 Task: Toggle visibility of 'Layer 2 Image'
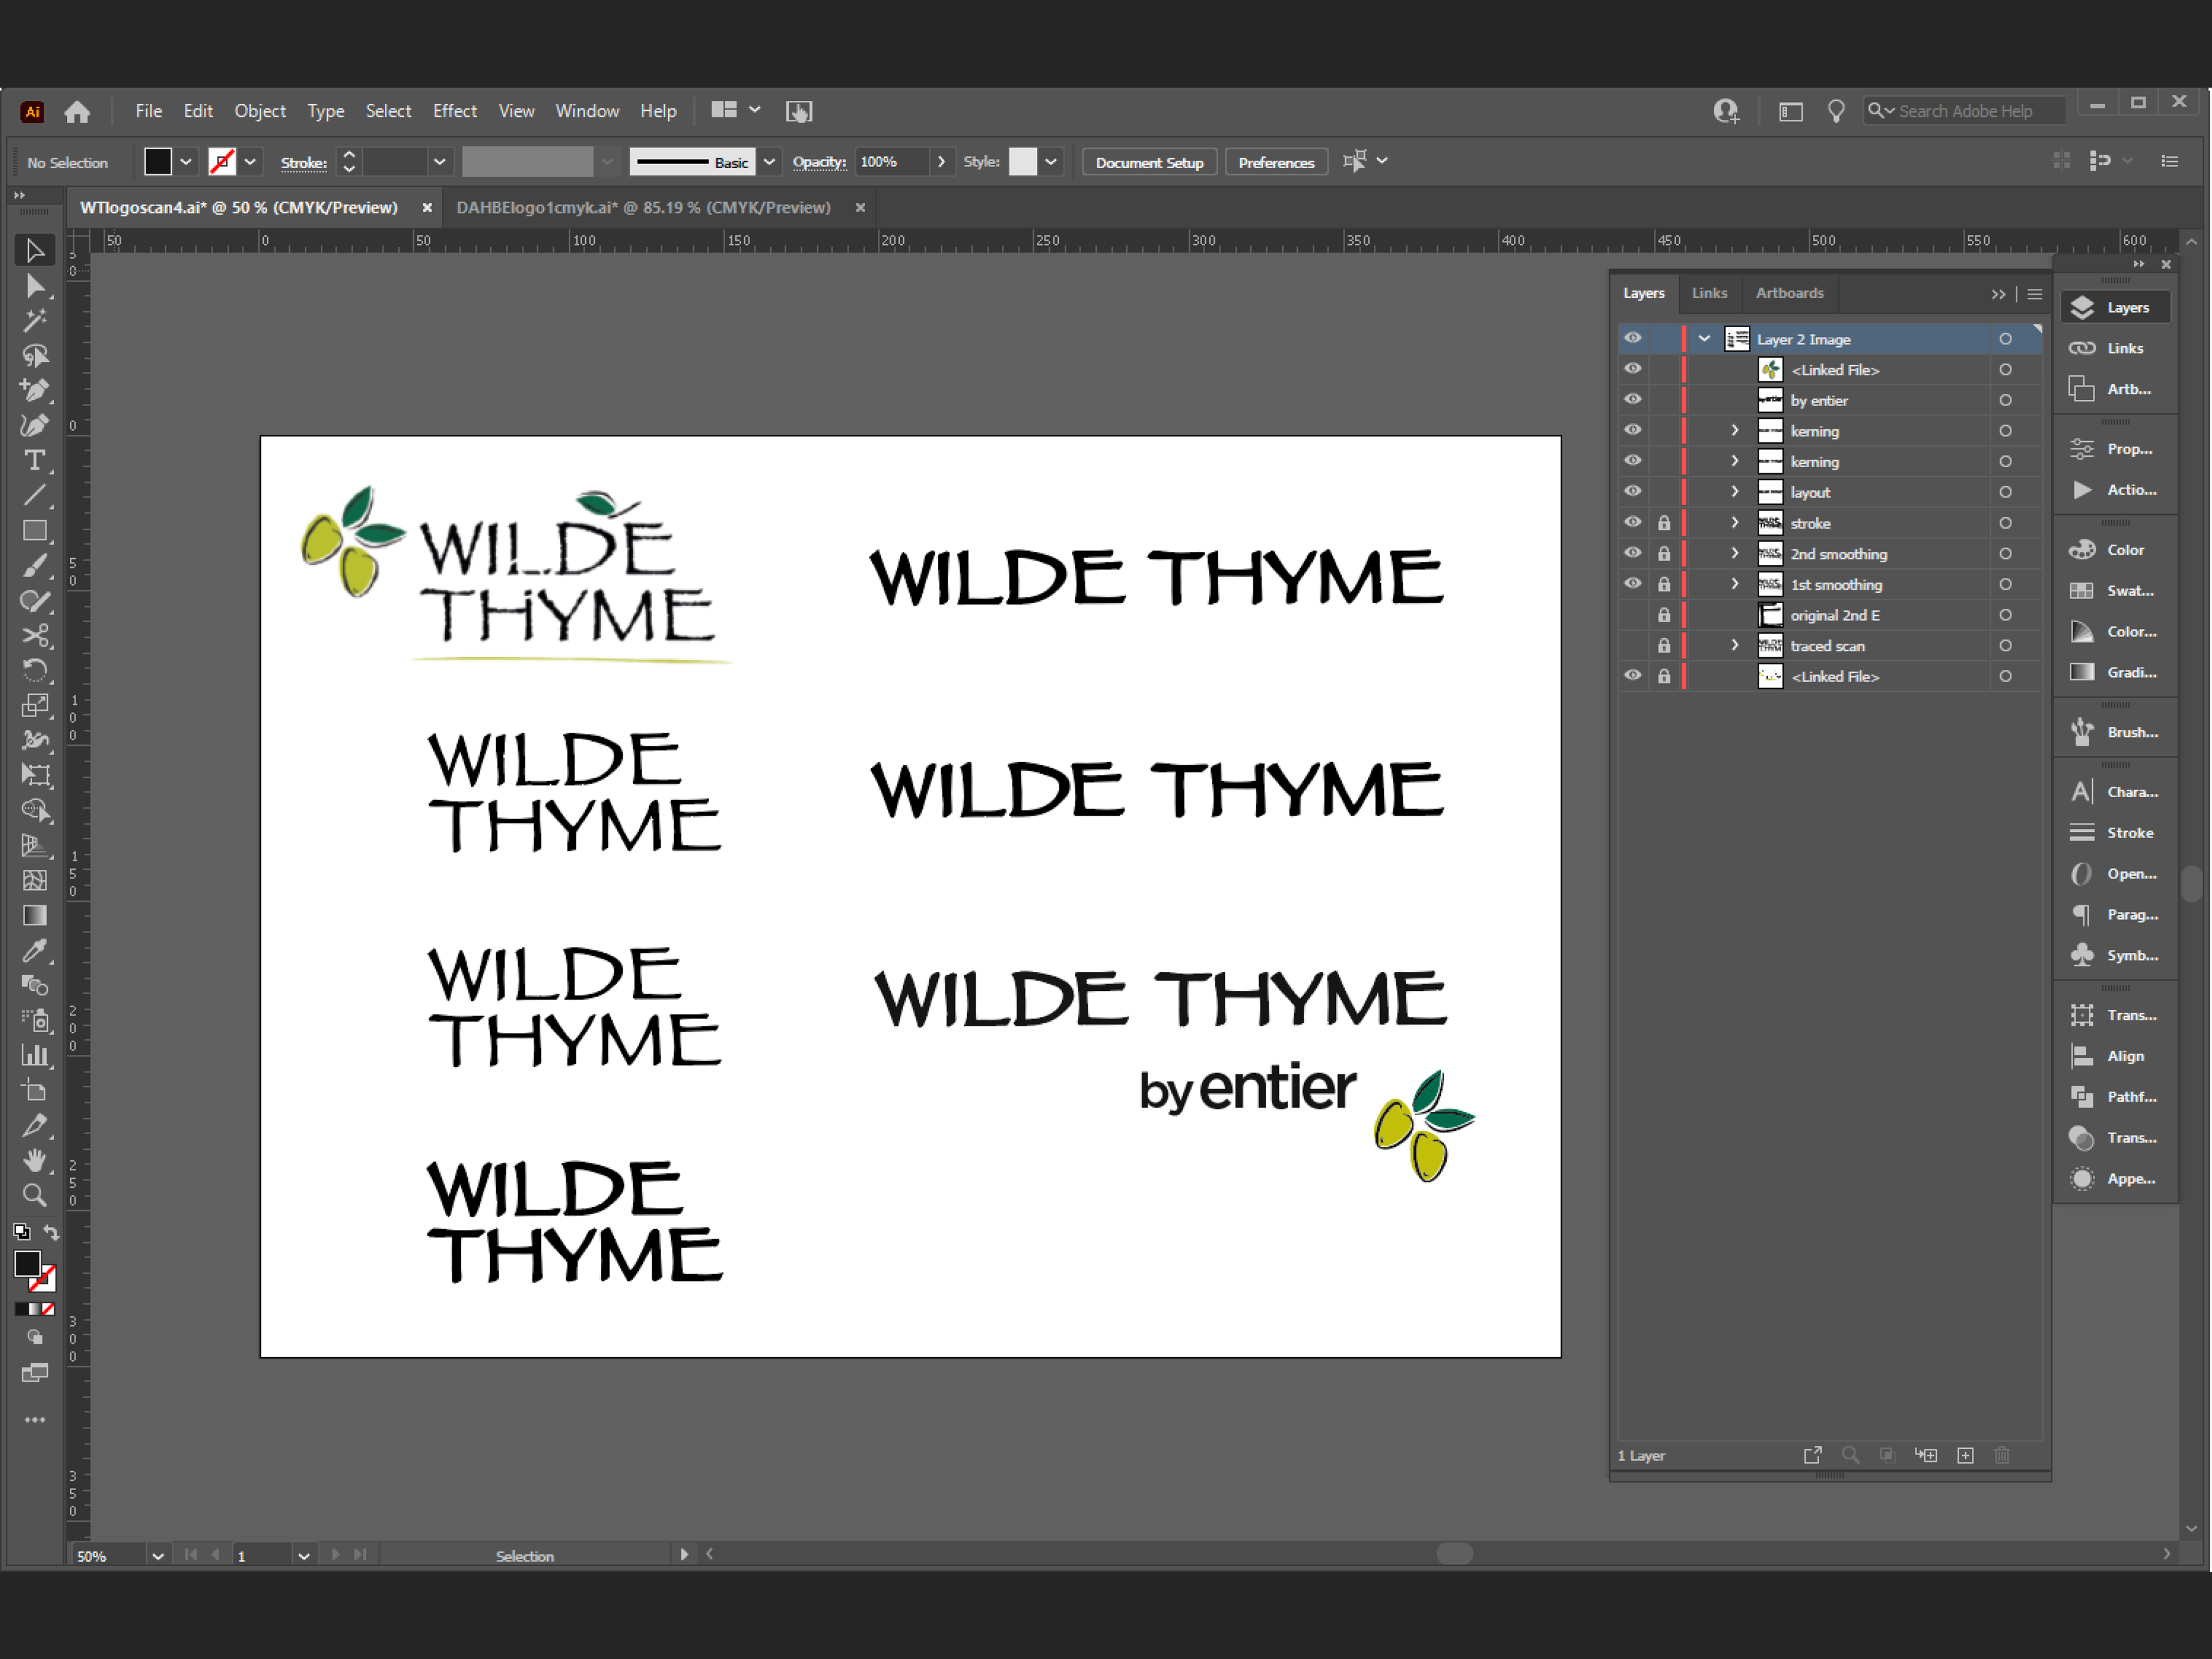point(1633,339)
